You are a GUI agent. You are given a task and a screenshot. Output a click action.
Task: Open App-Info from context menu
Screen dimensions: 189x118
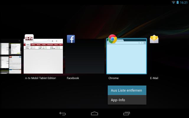tap(127, 100)
